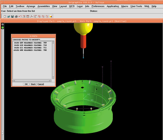Click the second red wireframe cube icon
163x140 pixels.
tap(43, 16)
